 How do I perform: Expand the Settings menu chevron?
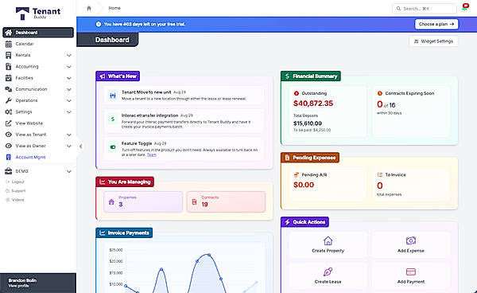pos(69,112)
